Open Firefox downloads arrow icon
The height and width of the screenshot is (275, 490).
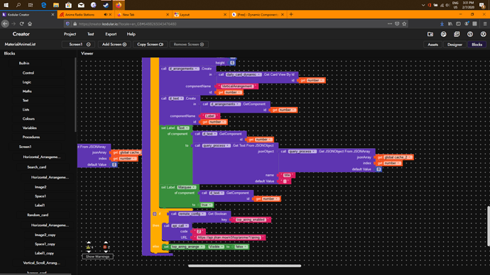coord(442,23)
